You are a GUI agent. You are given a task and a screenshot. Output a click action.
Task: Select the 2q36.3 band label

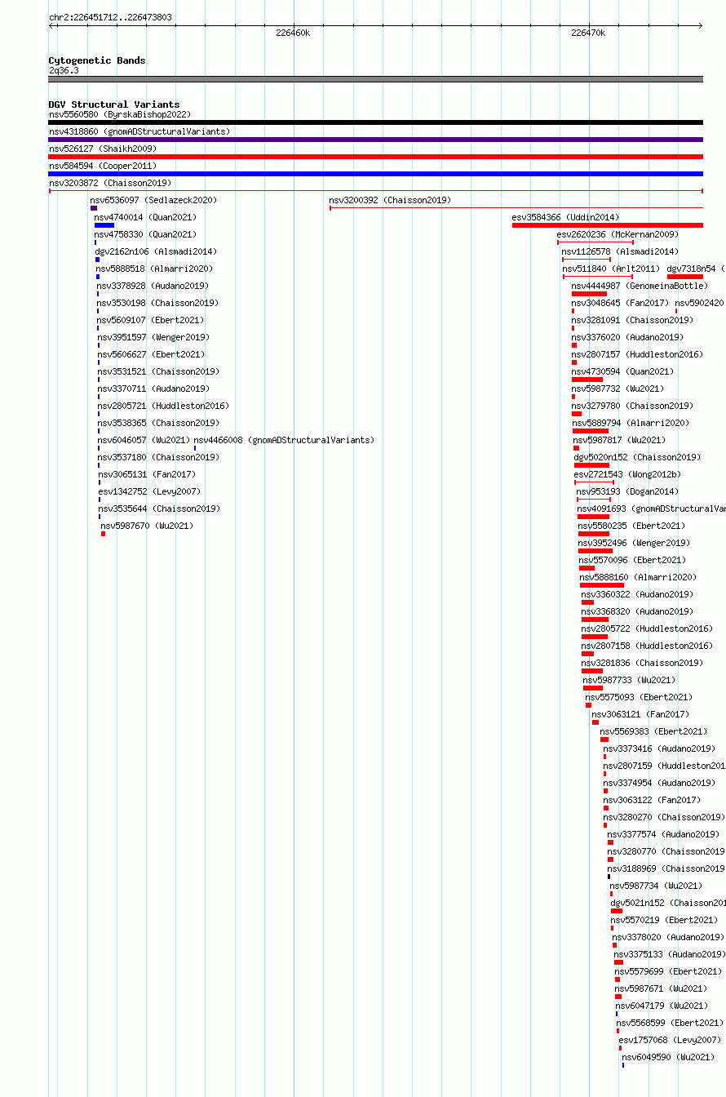[64, 70]
